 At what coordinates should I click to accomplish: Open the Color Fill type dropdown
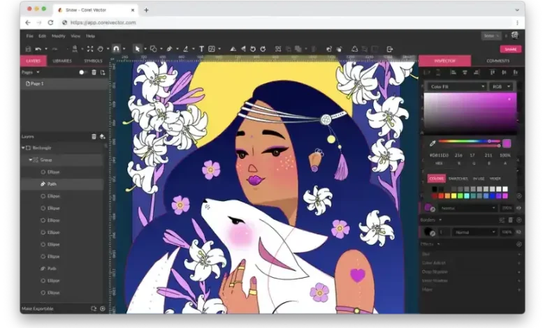tap(456, 87)
